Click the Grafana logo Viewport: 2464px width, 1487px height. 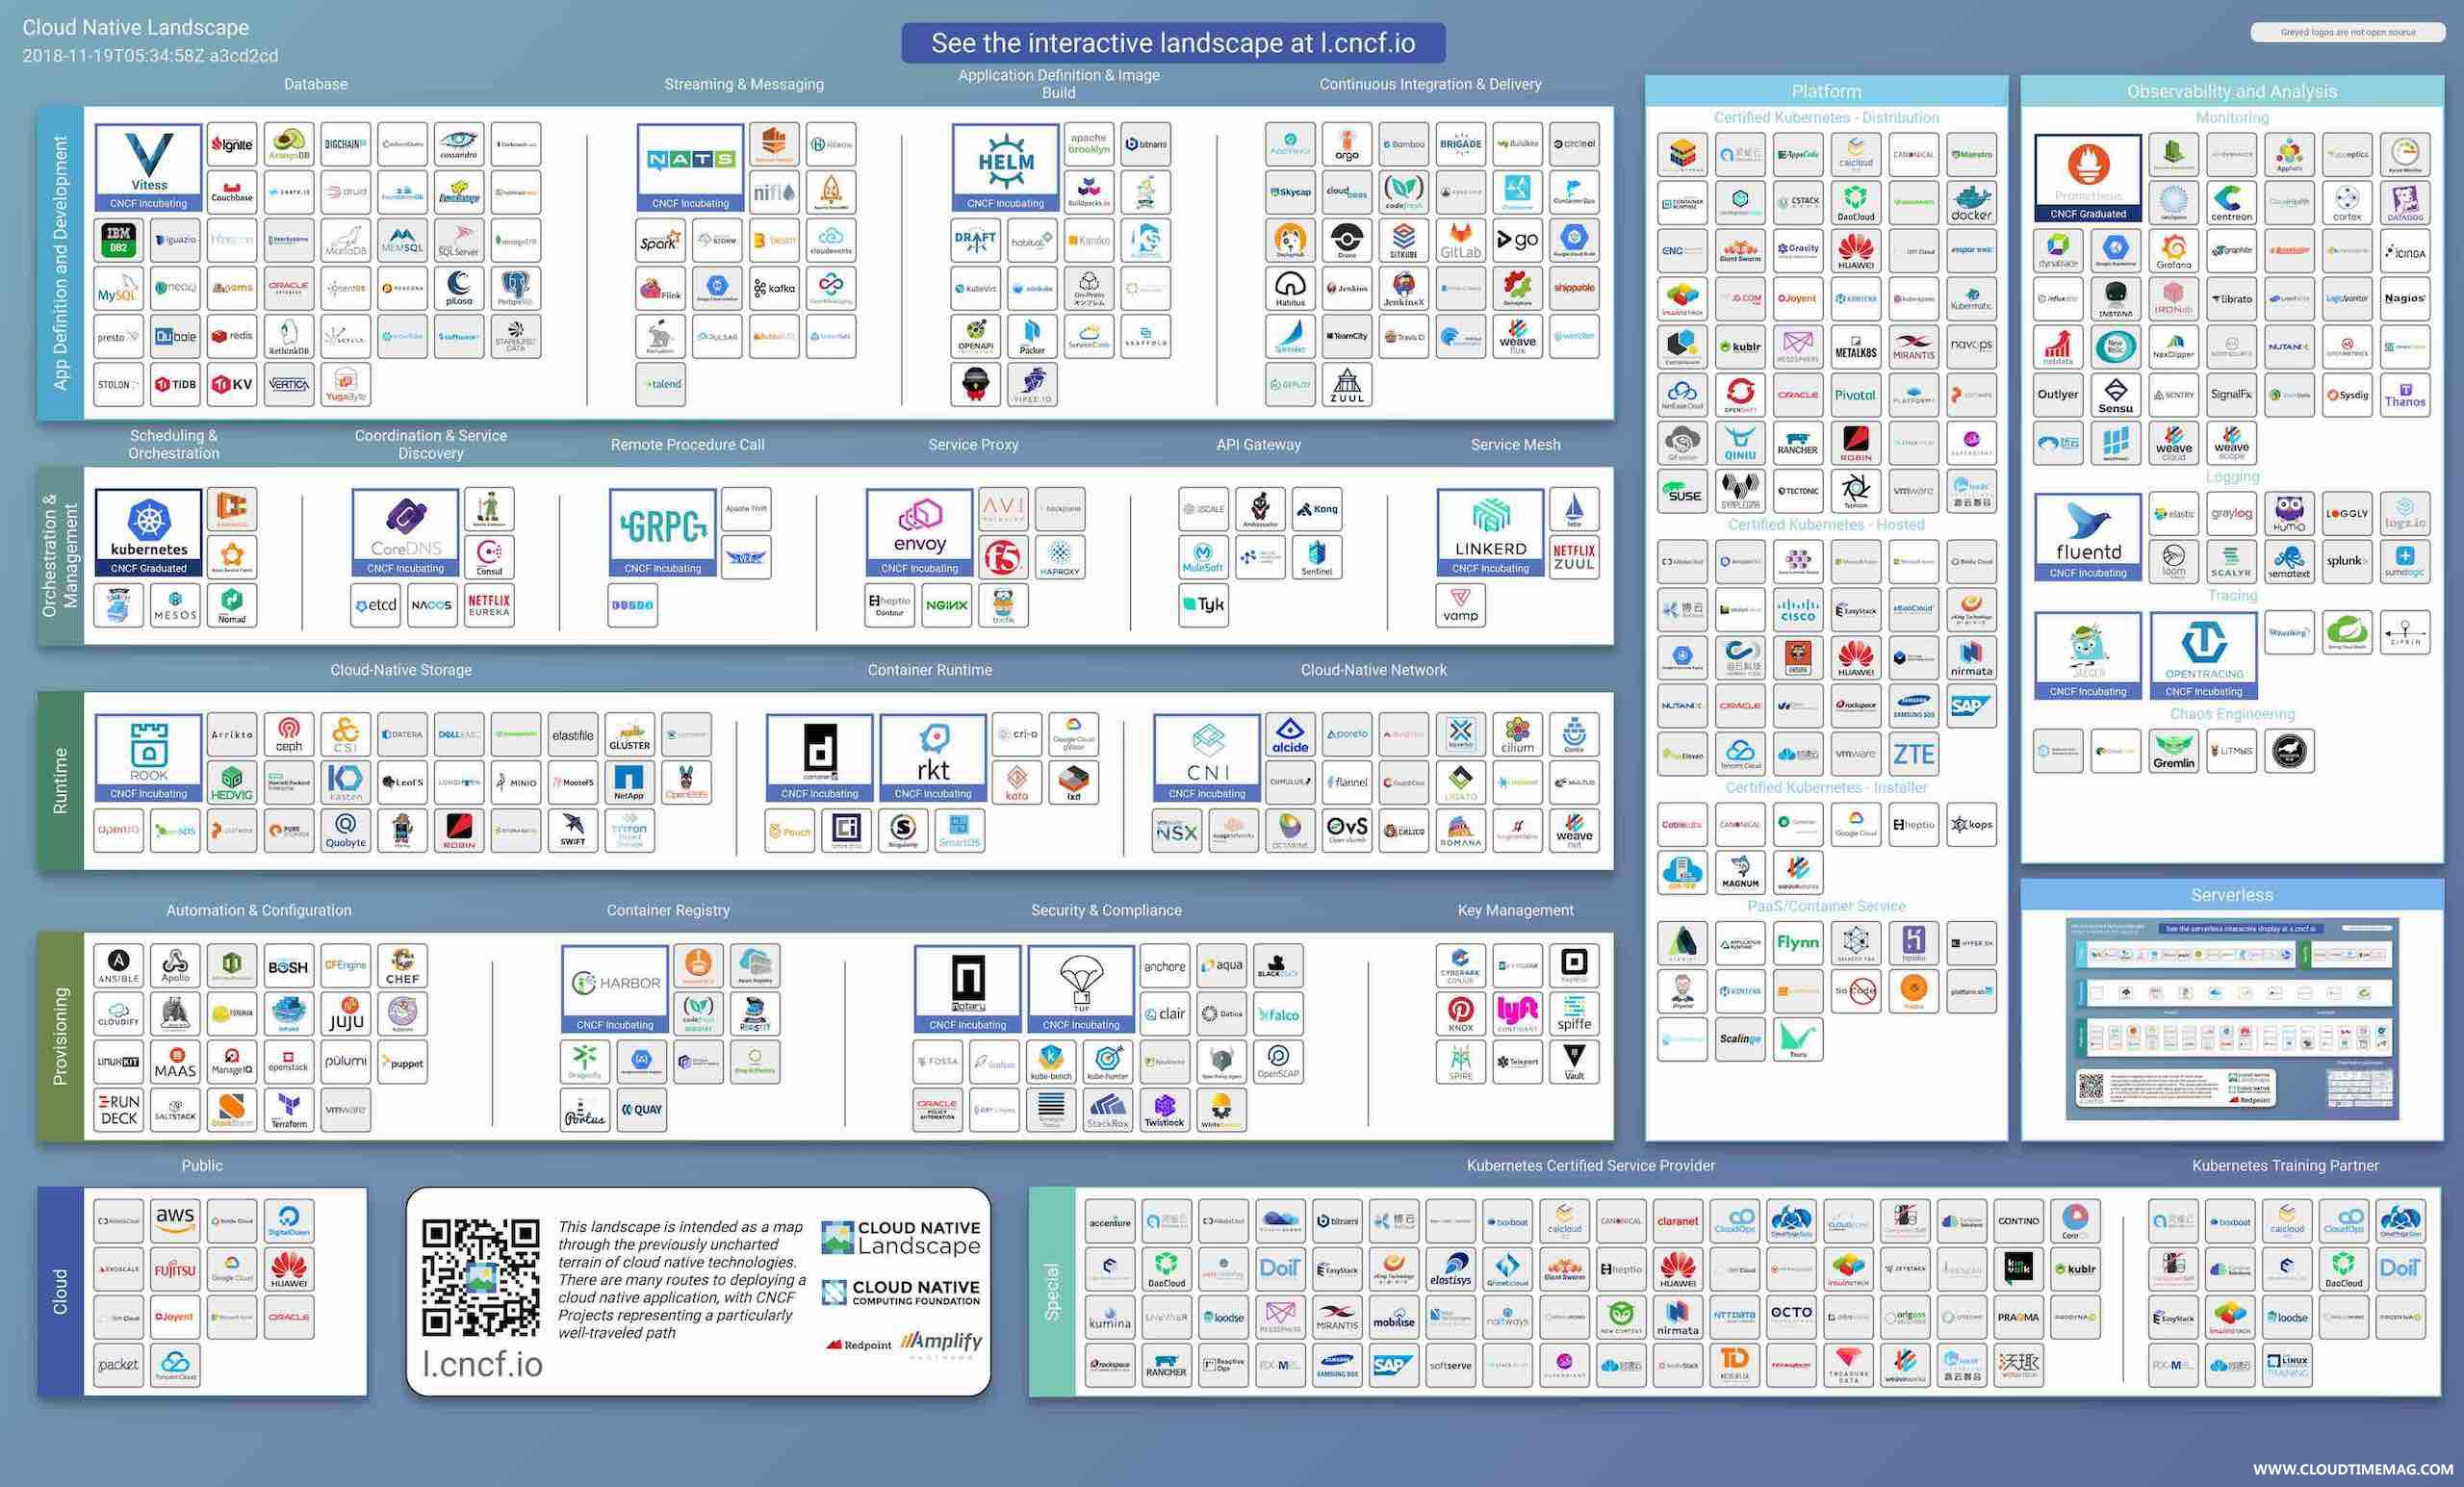tap(2174, 250)
